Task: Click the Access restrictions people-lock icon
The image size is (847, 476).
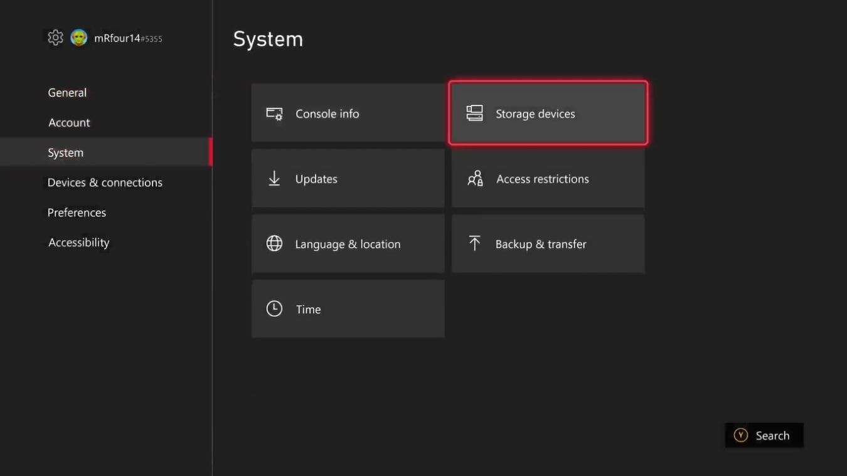Action: (475, 179)
